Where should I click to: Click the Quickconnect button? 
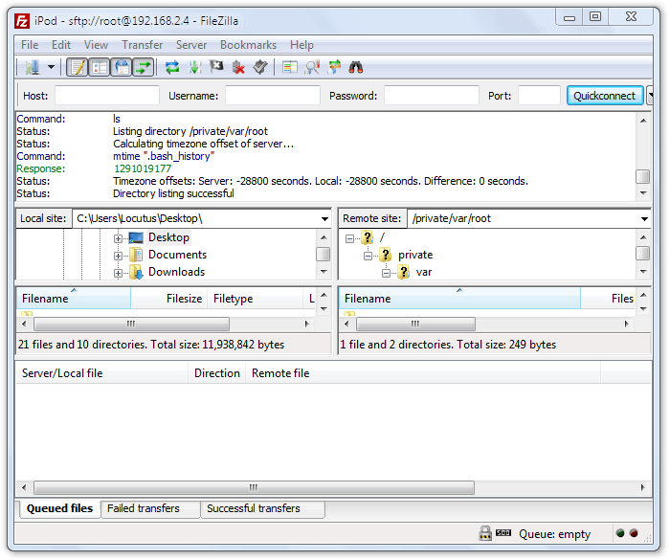coord(605,96)
